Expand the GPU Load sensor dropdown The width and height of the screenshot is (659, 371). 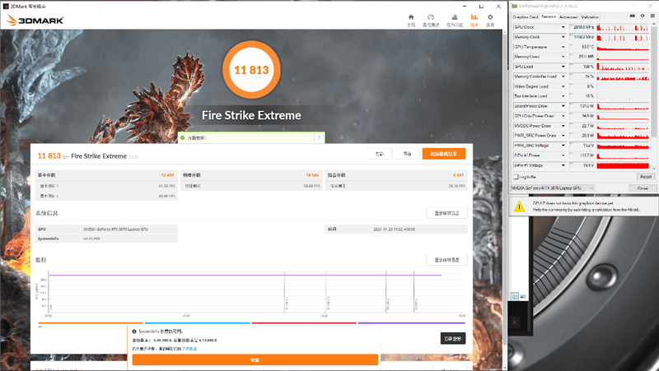click(563, 67)
